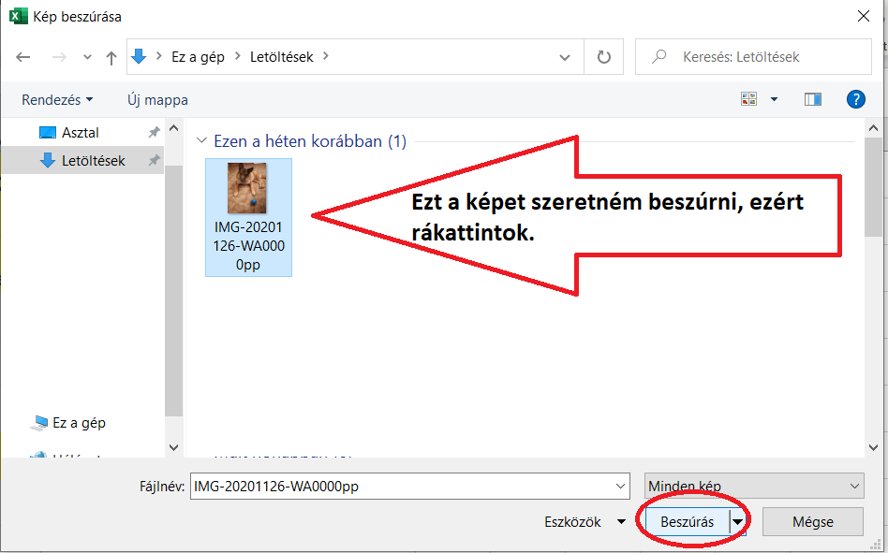This screenshot has height=553, width=888.
Task: Click the Új mappa button
Action: 157,99
